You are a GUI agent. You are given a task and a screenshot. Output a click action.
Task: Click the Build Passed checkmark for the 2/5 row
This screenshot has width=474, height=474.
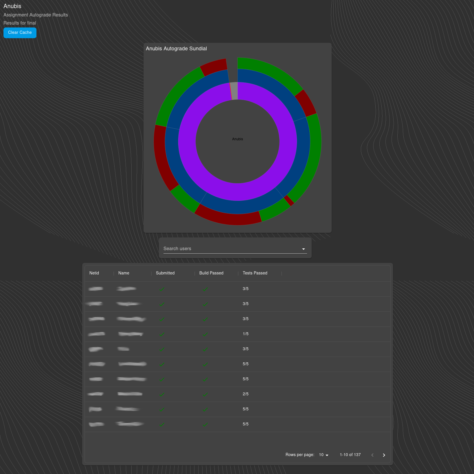pyautogui.click(x=205, y=394)
